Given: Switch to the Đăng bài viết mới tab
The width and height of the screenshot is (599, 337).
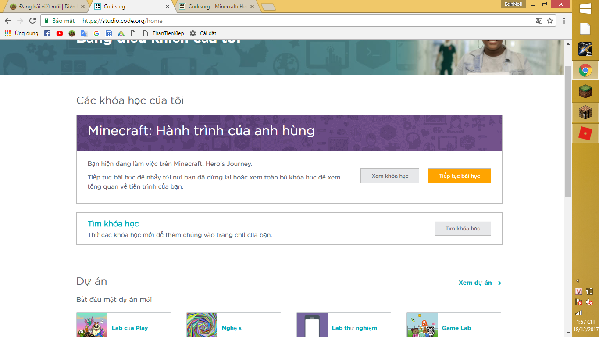Looking at the screenshot, I should coord(46,7).
